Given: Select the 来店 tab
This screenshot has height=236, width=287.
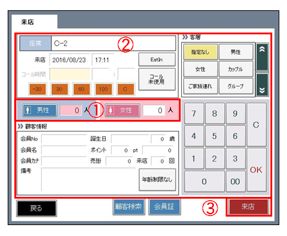Looking at the screenshot, I should [35, 22].
